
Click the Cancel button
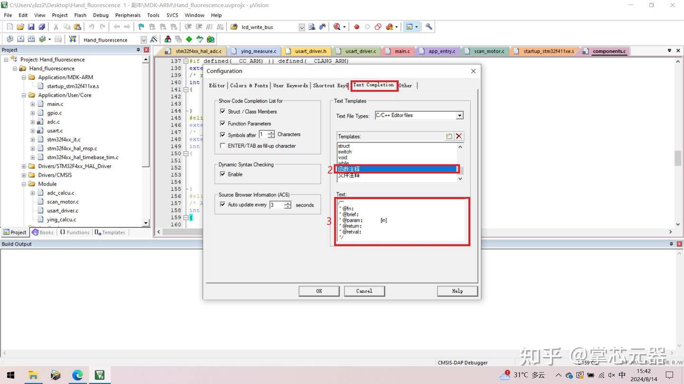pyautogui.click(x=364, y=291)
